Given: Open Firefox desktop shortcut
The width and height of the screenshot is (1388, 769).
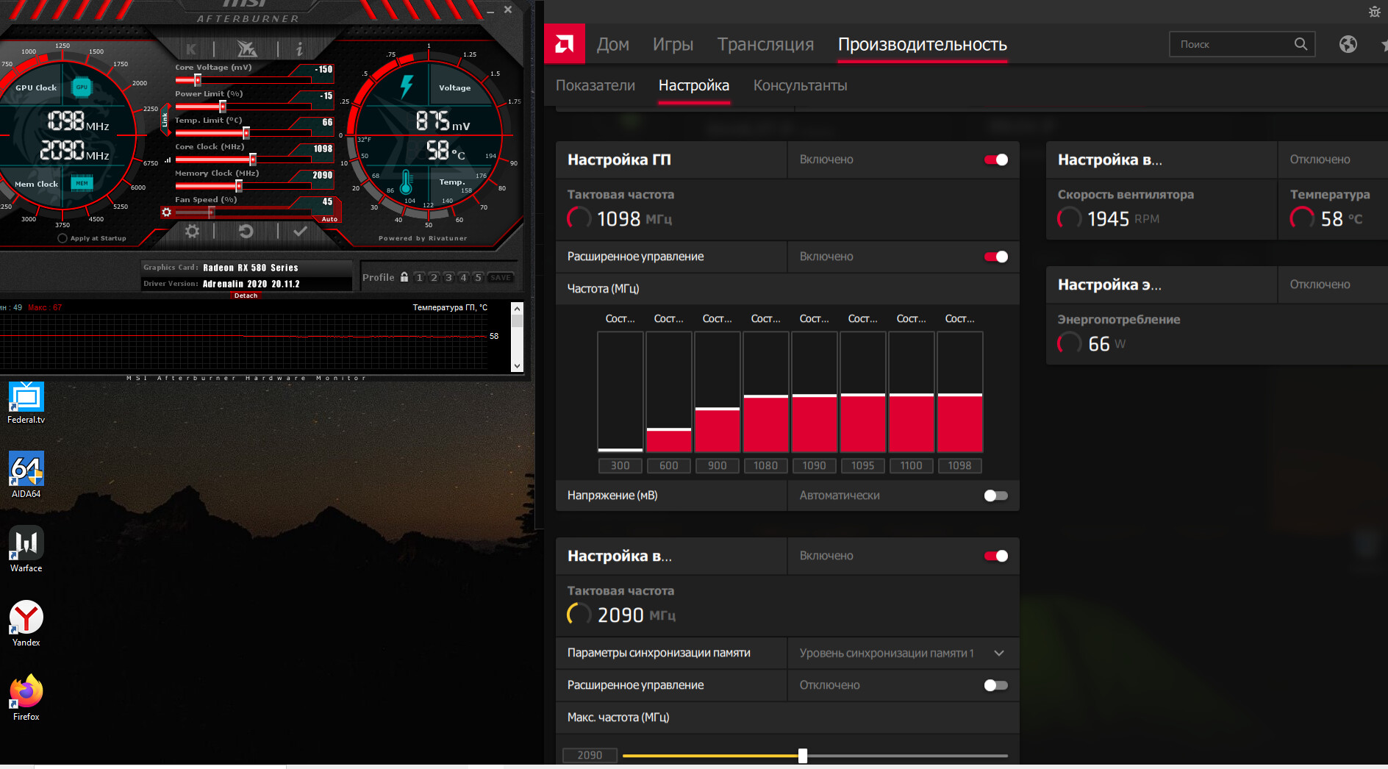Looking at the screenshot, I should [26, 698].
